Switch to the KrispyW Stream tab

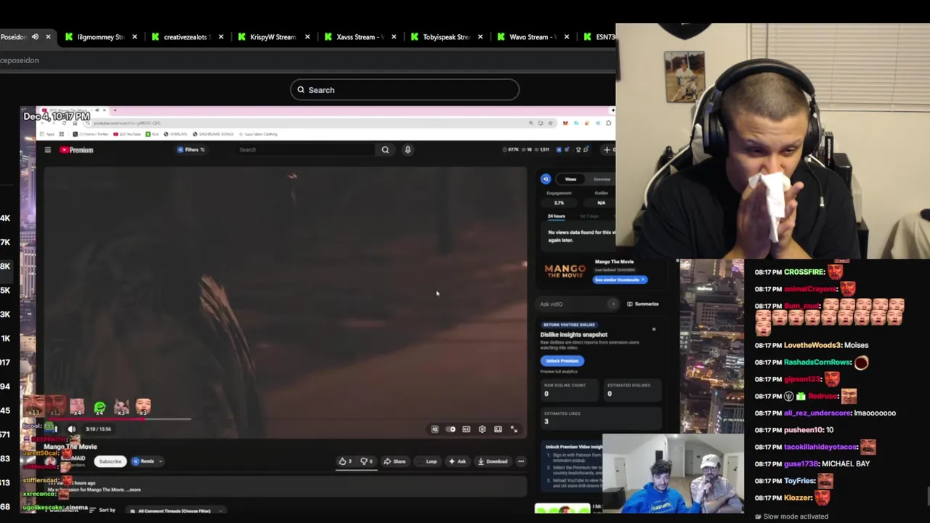(x=273, y=37)
